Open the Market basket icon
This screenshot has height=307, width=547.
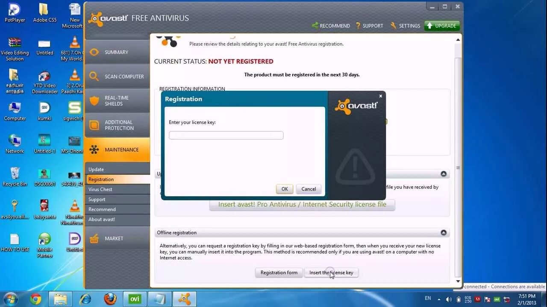[94, 238]
